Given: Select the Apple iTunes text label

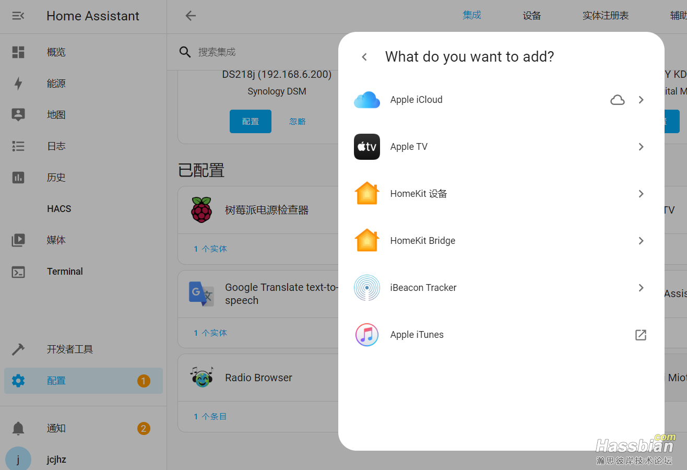Looking at the screenshot, I should (x=417, y=335).
